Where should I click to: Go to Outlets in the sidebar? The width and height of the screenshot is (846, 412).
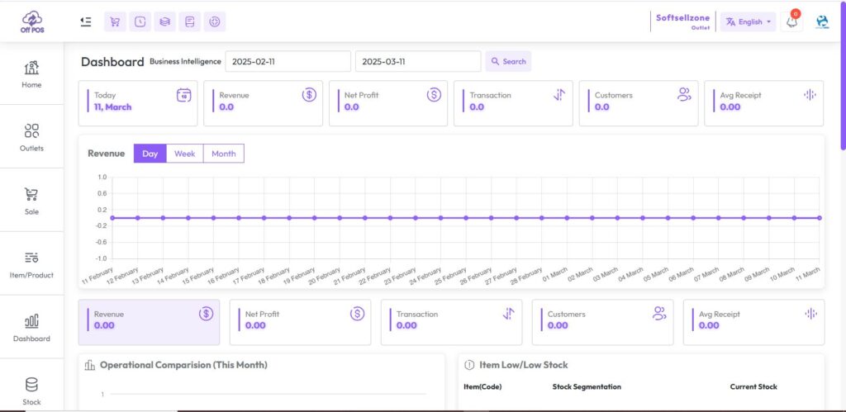point(31,137)
